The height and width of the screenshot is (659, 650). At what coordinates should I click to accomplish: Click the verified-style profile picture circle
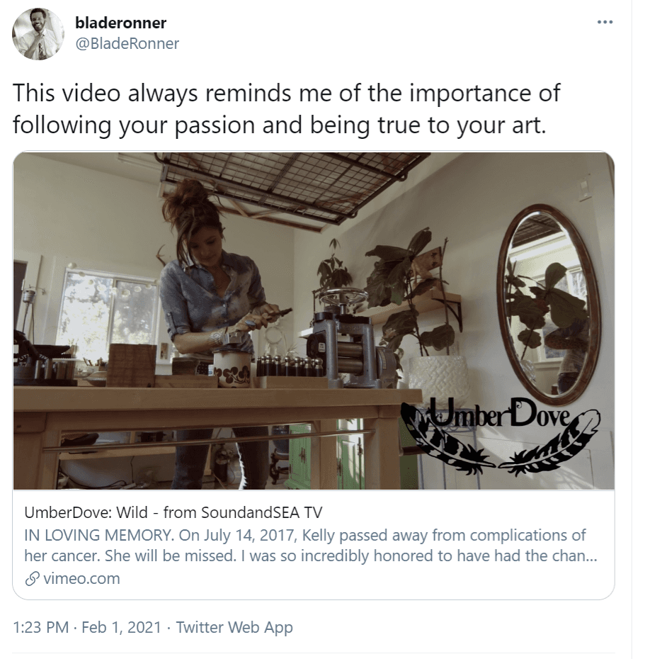click(38, 34)
